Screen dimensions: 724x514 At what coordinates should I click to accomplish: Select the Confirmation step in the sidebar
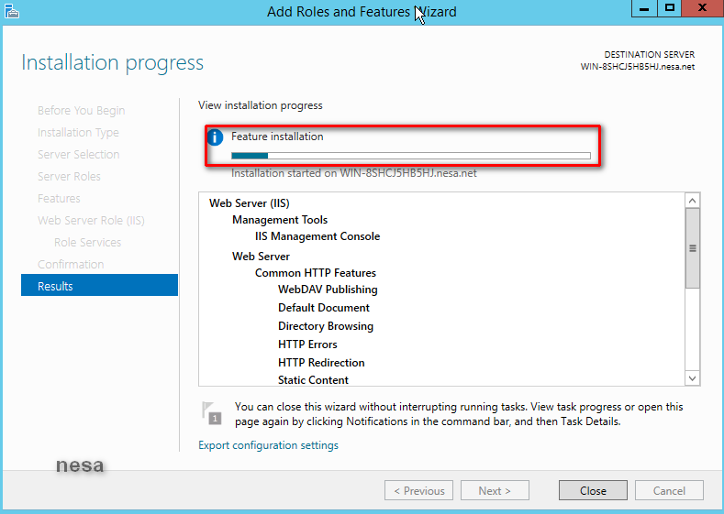71,264
